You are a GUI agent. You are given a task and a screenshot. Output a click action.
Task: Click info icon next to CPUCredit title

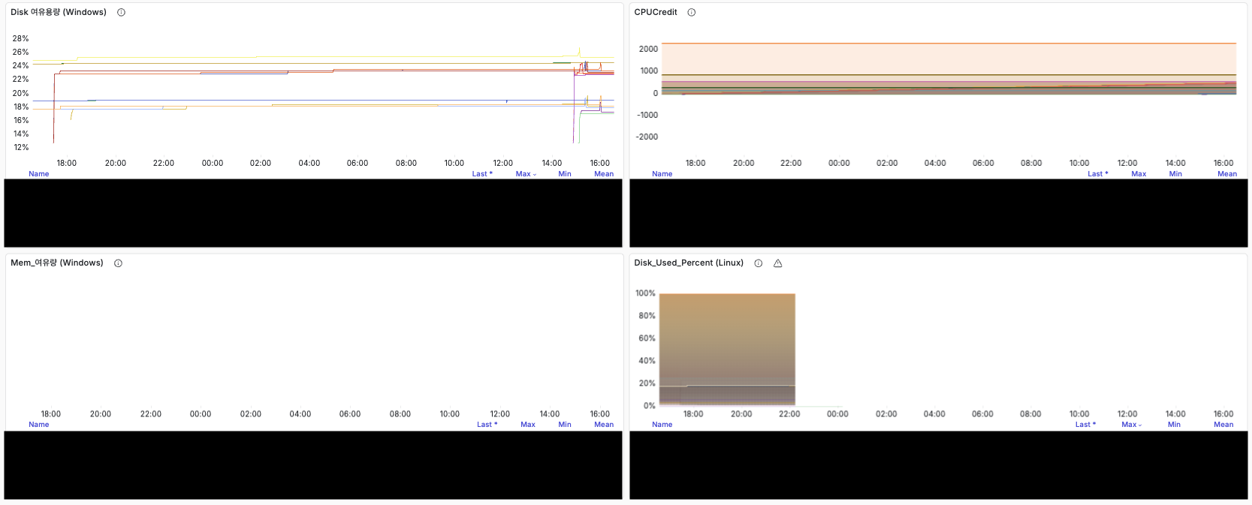click(x=692, y=13)
